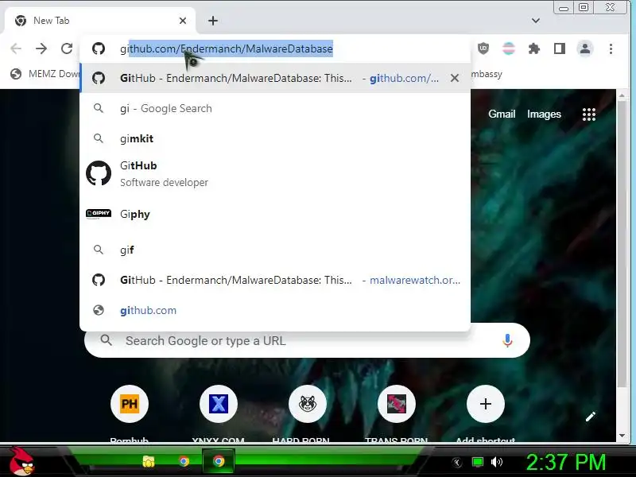Open the green monitor tray icon
636x477 pixels.
(478, 462)
